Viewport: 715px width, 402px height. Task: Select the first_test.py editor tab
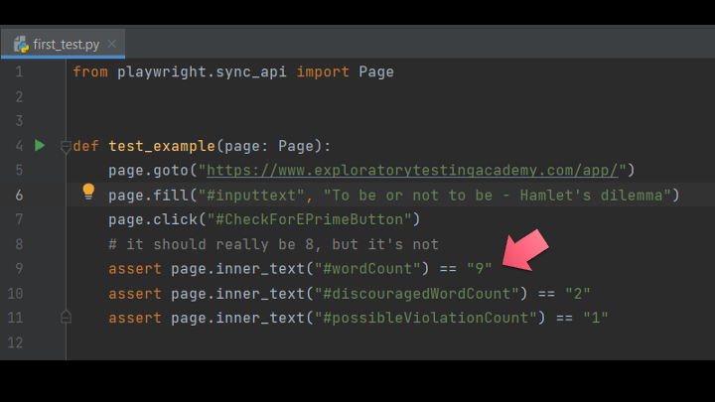click(63, 44)
